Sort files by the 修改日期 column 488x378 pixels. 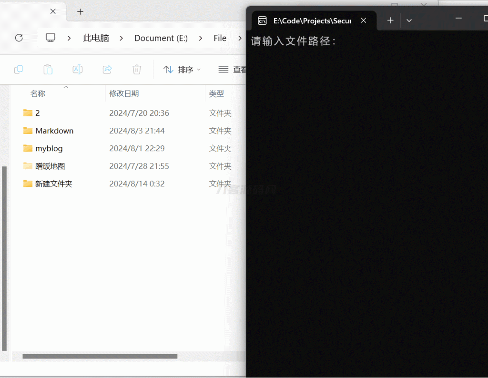tap(125, 93)
